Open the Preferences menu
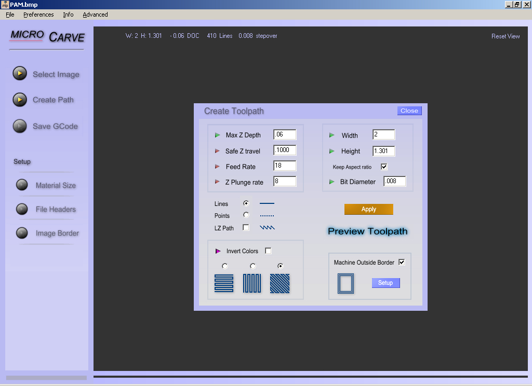The height and width of the screenshot is (386, 532). point(38,15)
